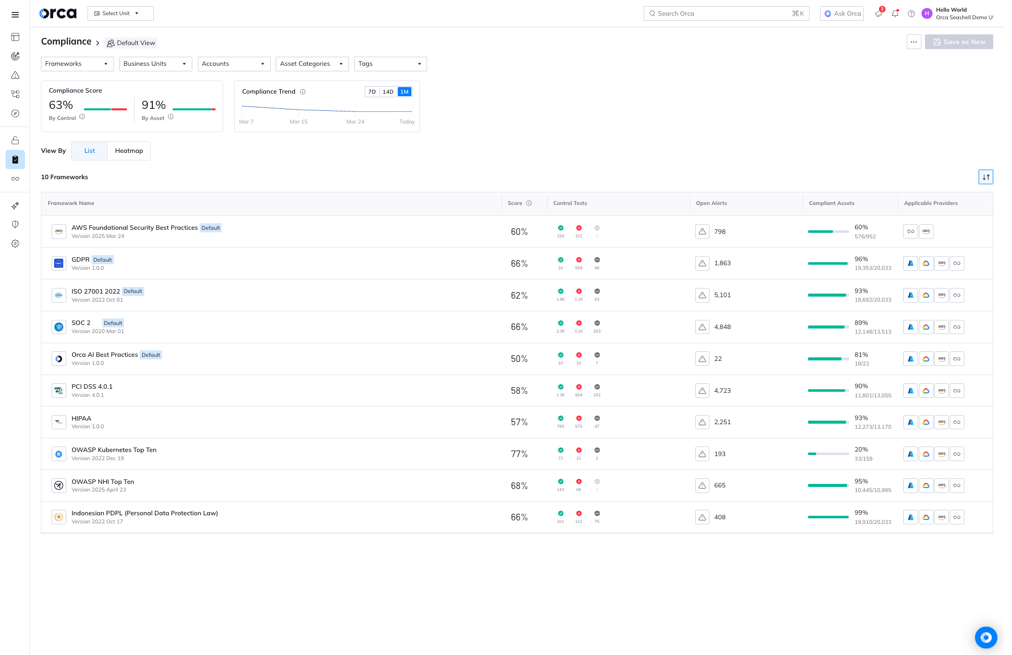
Task: Open alerts icon for GDPR row
Action: (x=702, y=263)
